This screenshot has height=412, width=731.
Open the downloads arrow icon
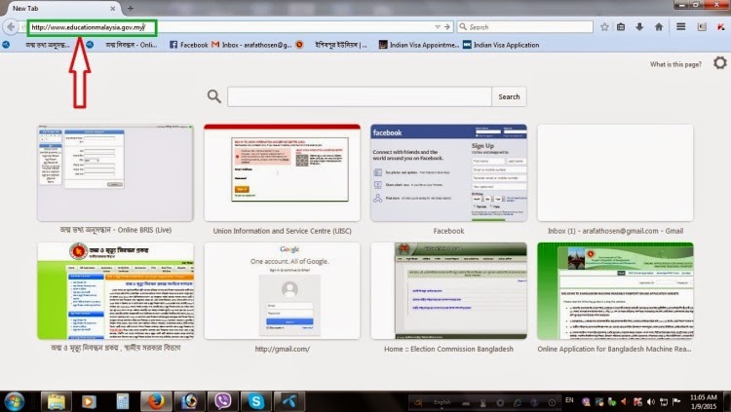coord(639,27)
